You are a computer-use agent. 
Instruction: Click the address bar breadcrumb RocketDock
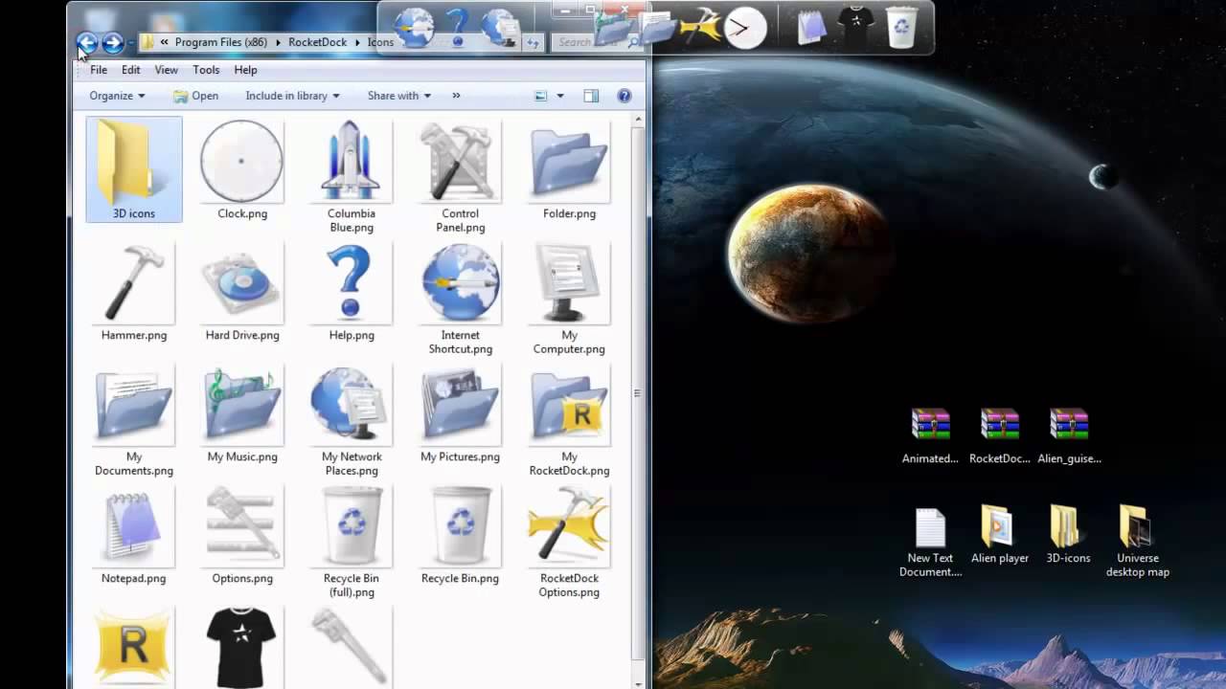(x=317, y=42)
